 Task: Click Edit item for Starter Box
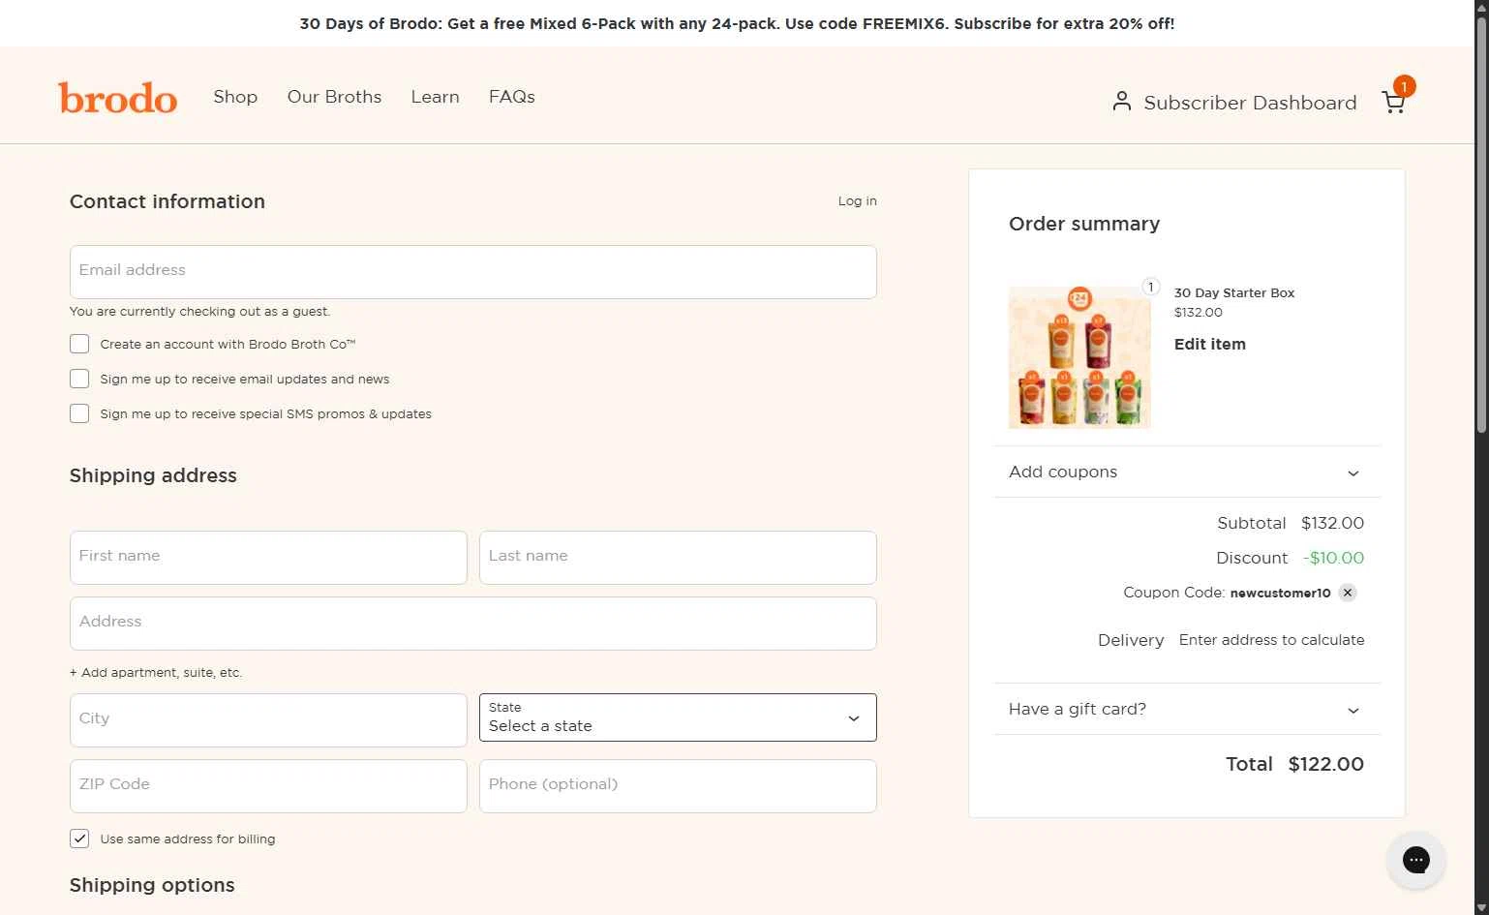pyautogui.click(x=1209, y=344)
